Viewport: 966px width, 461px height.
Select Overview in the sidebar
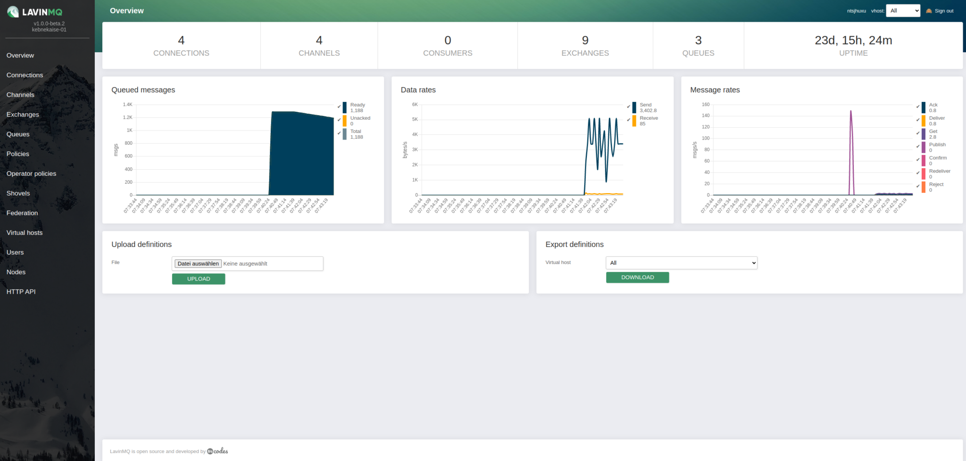(x=20, y=56)
